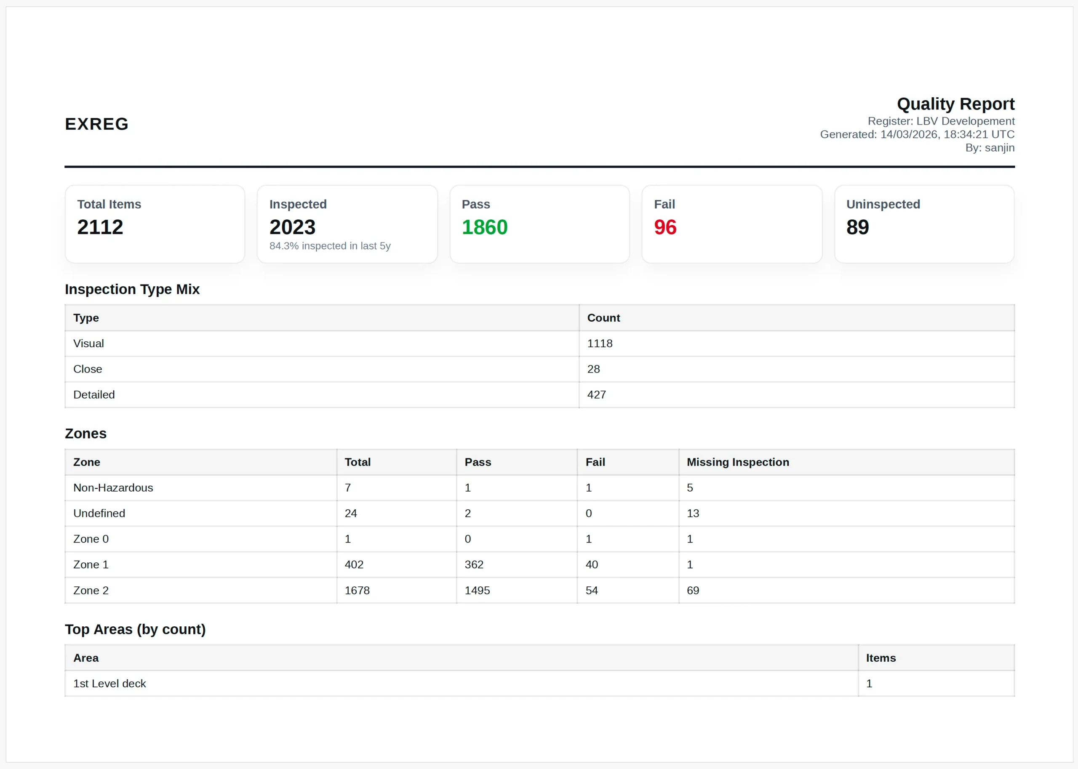Click the Inspection Type Mix heading

[x=132, y=289]
